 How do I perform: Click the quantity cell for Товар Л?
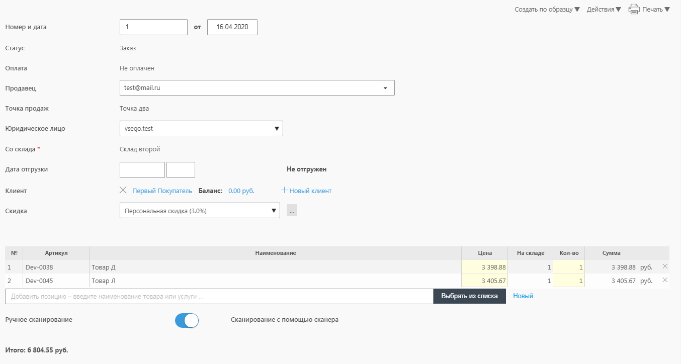click(x=568, y=281)
